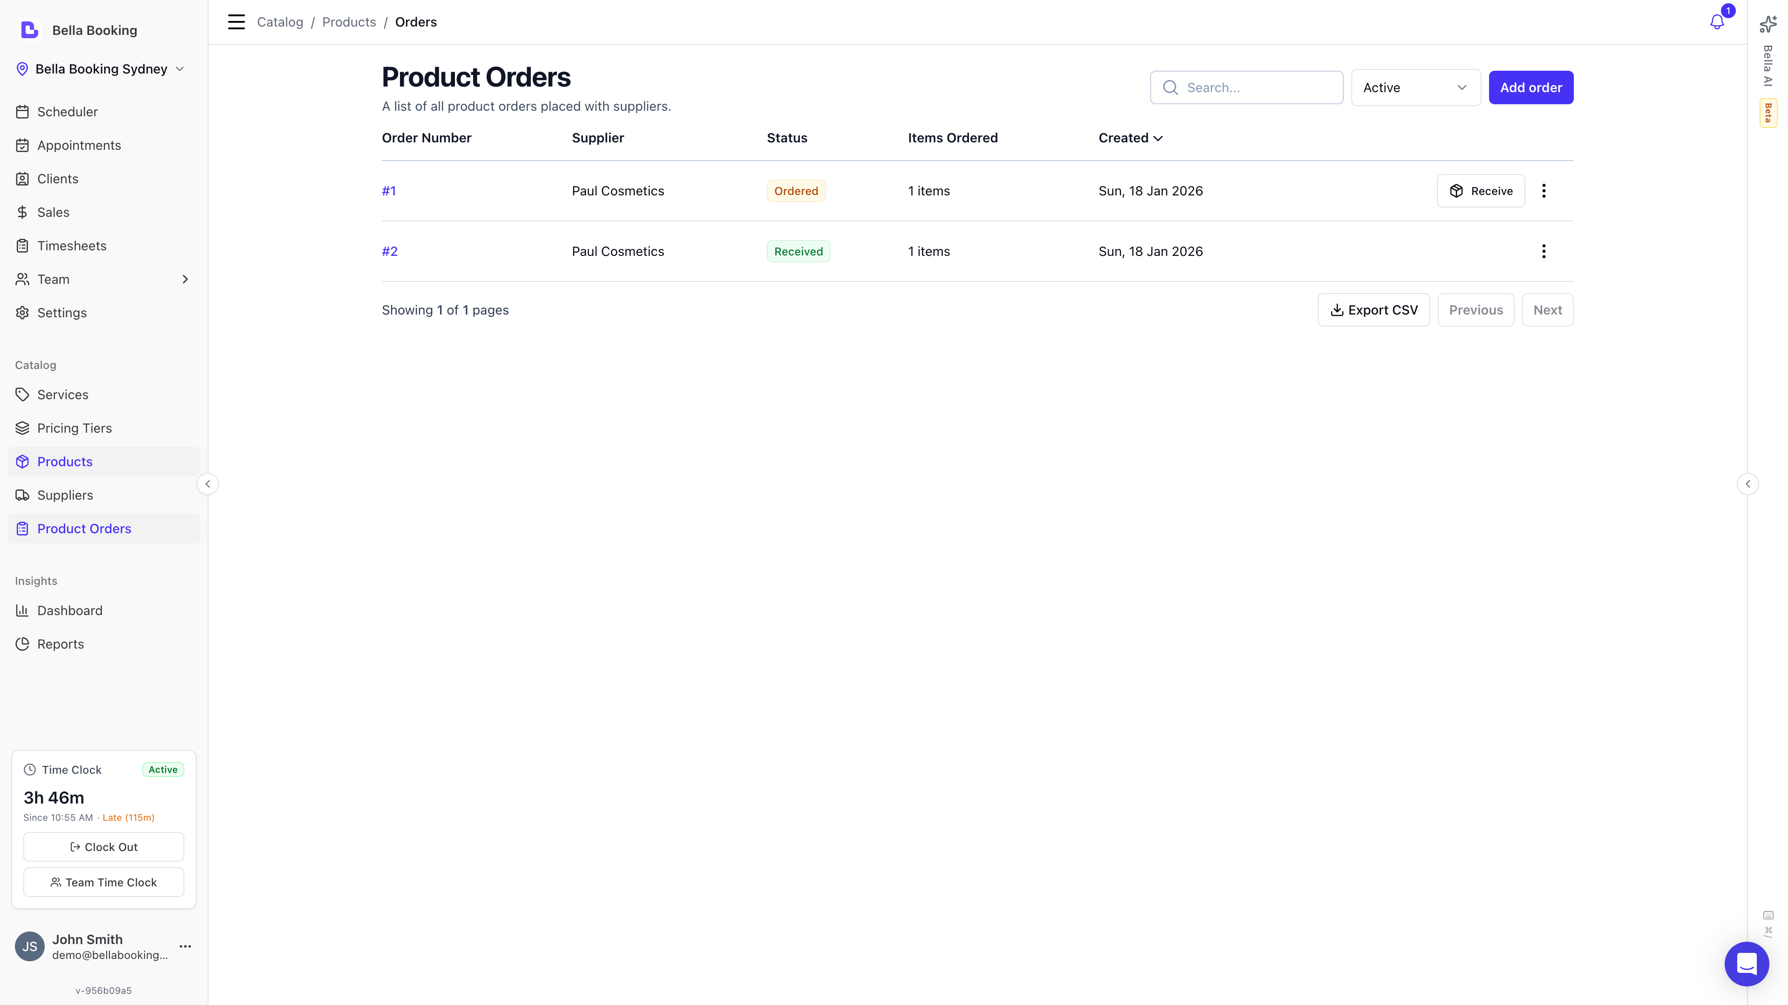1788x1005 pixels.
Task: Expand the Team submenu chevron
Action: 184,279
